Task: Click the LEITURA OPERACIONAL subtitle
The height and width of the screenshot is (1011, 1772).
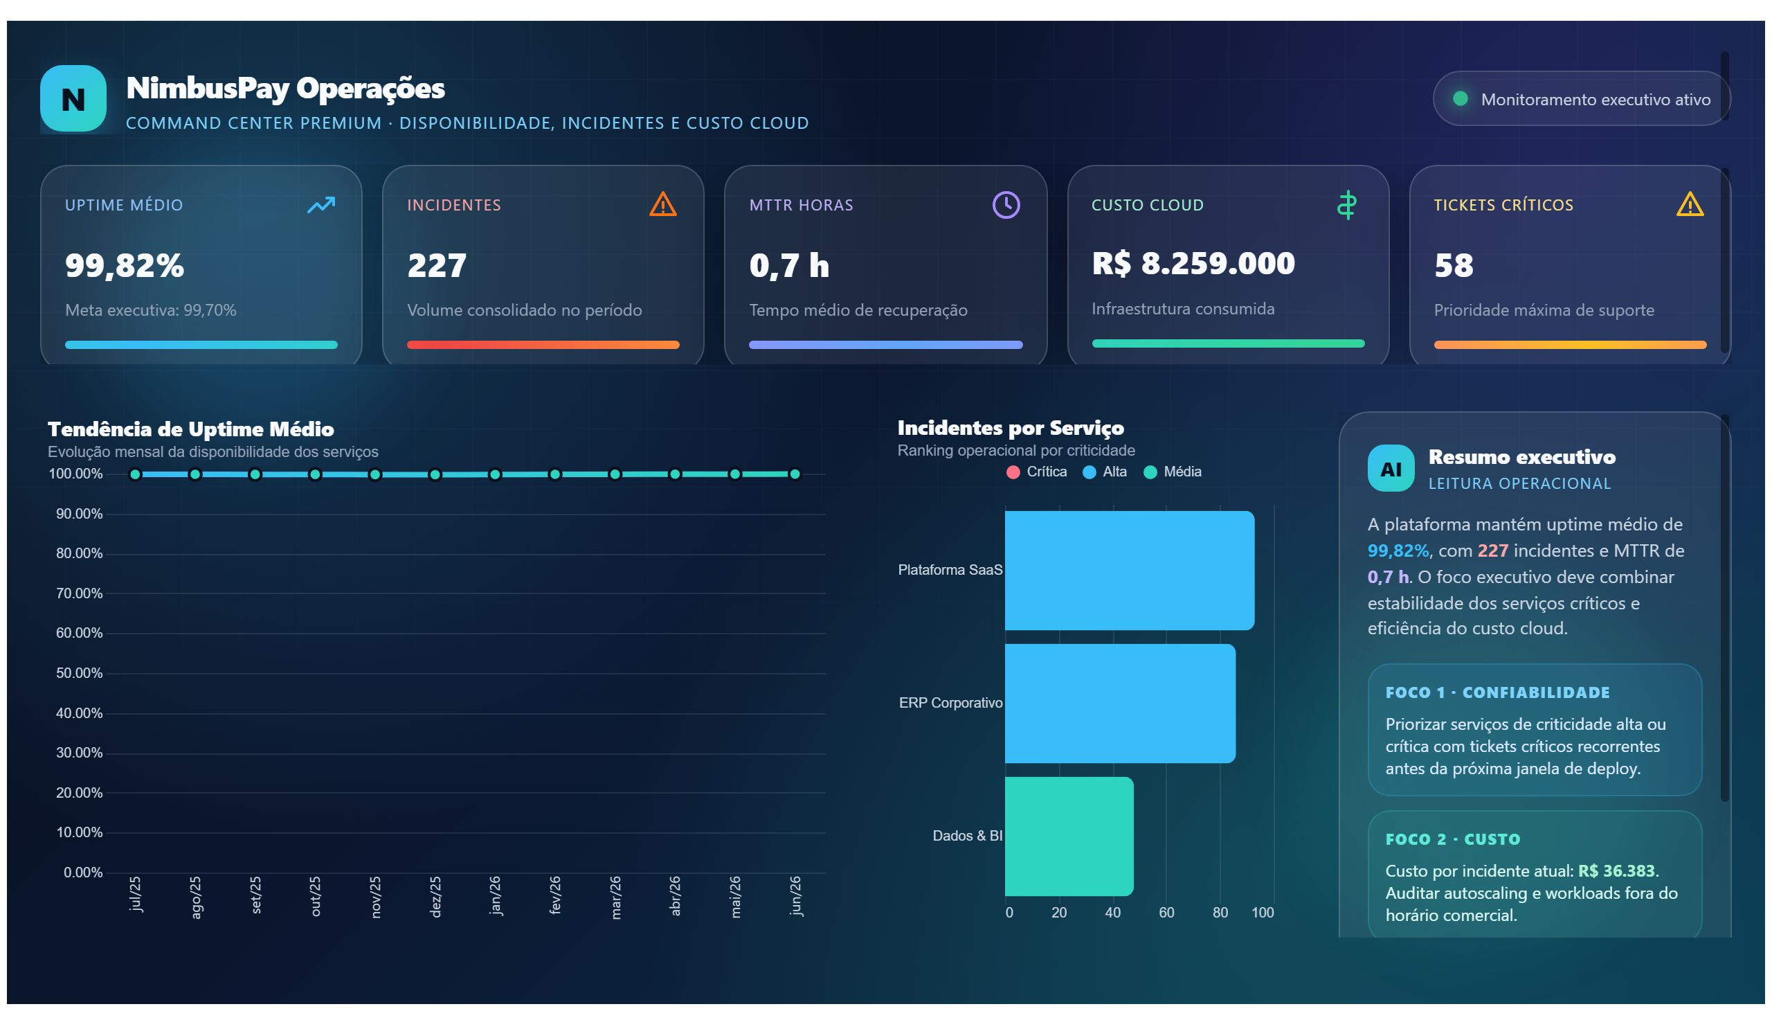Action: click(x=1519, y=484)
